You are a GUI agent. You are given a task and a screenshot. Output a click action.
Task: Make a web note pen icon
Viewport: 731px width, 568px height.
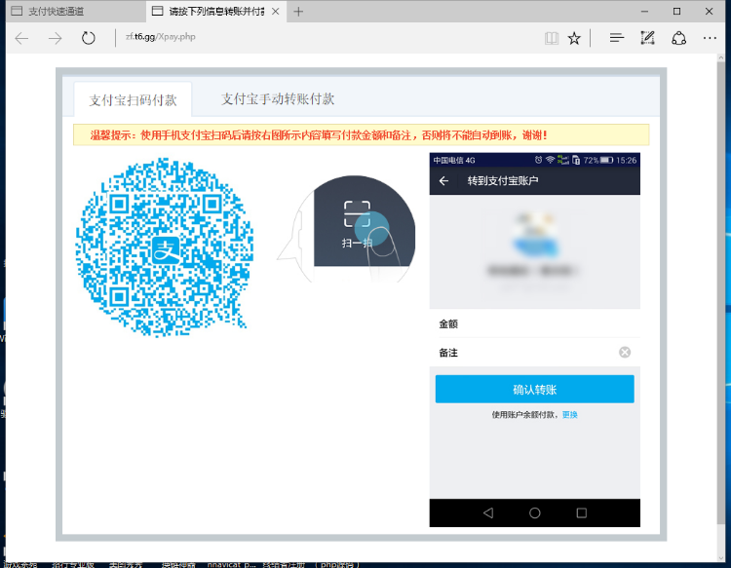pyautogui.click(x=647, y=38)
